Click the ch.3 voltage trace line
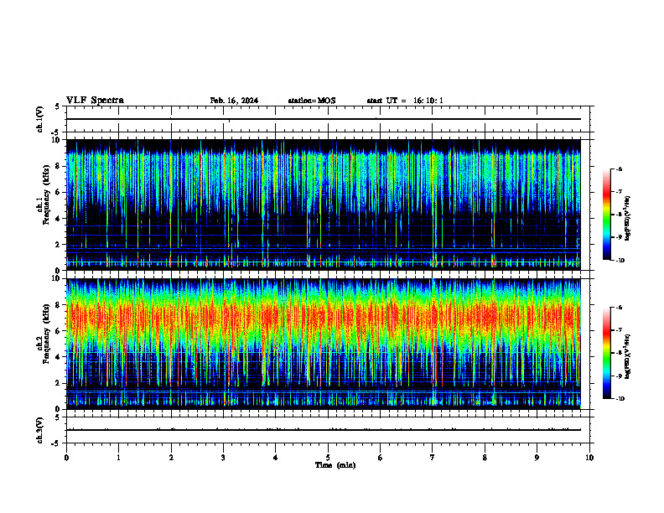The width and height of the screenshot is (664, 513). [324, 430]
